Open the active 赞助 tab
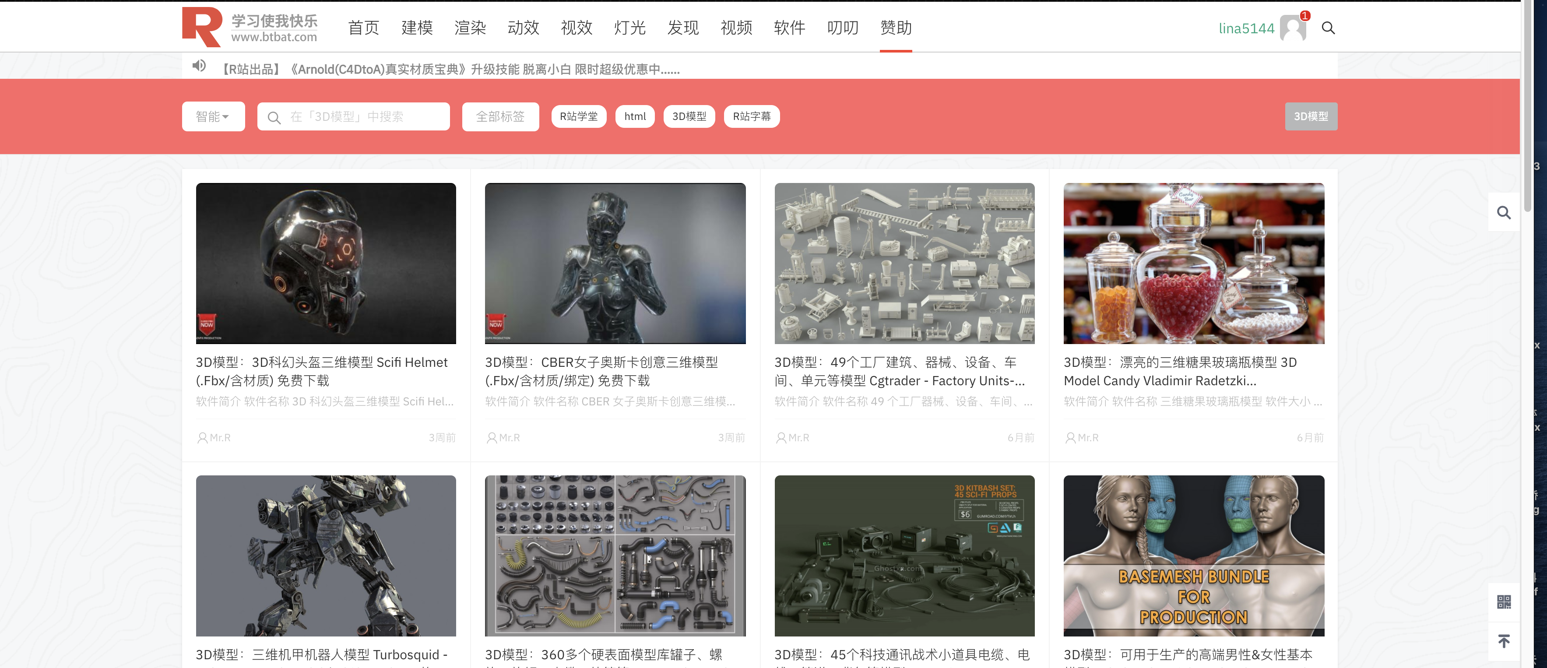1547x668 pixels. tap(896, 28)
